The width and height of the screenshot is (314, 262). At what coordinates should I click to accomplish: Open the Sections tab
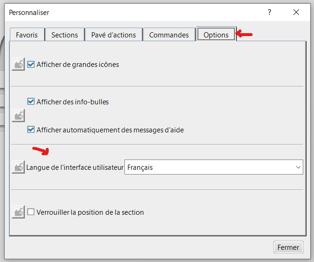[x=65, y=35]
